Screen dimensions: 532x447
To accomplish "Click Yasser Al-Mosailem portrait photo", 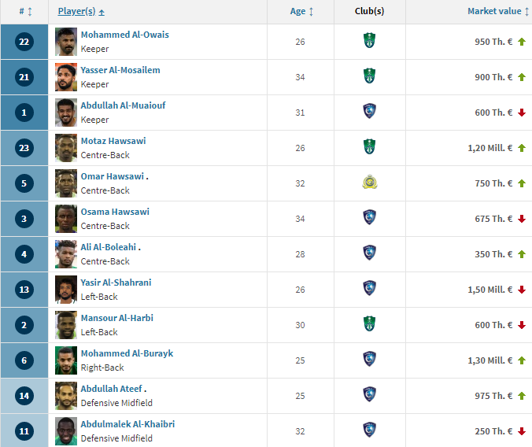I will pyautogui.click(x=66, y=77).
